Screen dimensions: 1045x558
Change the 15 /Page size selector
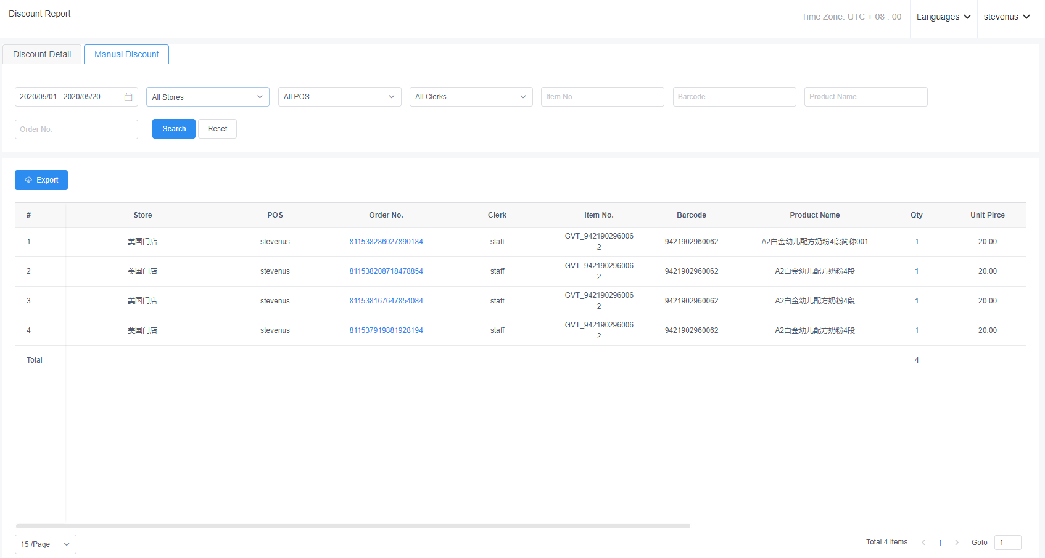tap(45, 544)
